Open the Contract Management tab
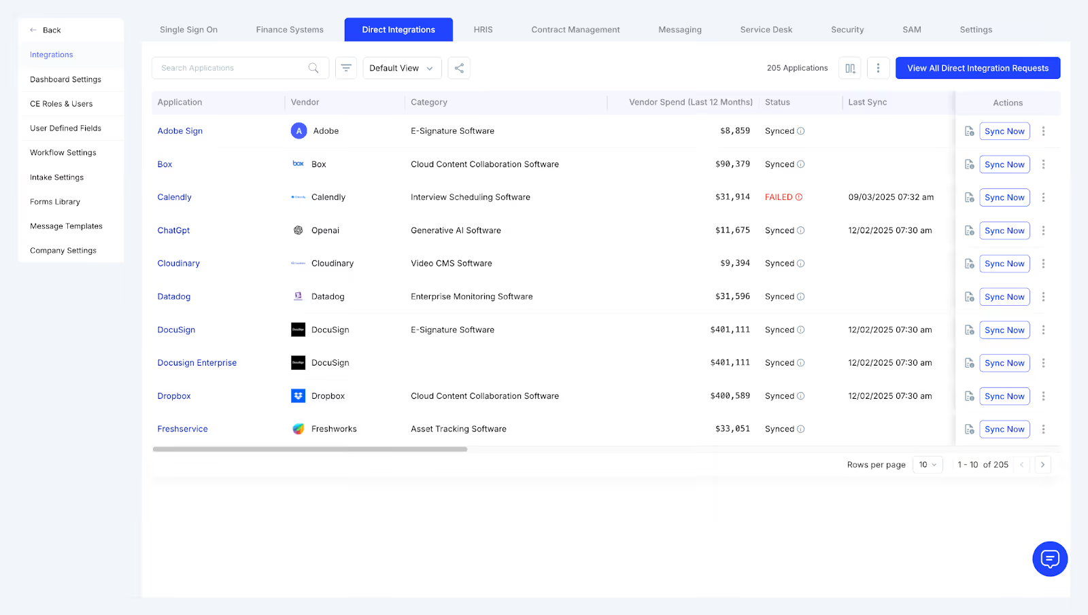1088x615 pixels. [575, 30]
